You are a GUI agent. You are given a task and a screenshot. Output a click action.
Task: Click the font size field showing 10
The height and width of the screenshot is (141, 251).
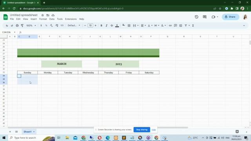[90, 25]
